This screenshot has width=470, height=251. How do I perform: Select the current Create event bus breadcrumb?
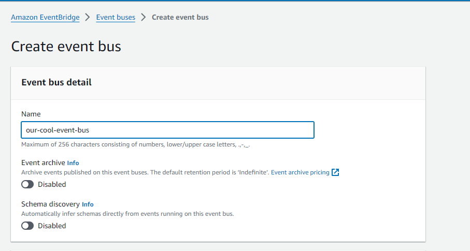point(180,18)
